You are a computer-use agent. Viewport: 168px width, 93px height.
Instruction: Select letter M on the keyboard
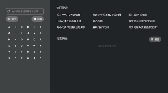click(x=9, y=40)
